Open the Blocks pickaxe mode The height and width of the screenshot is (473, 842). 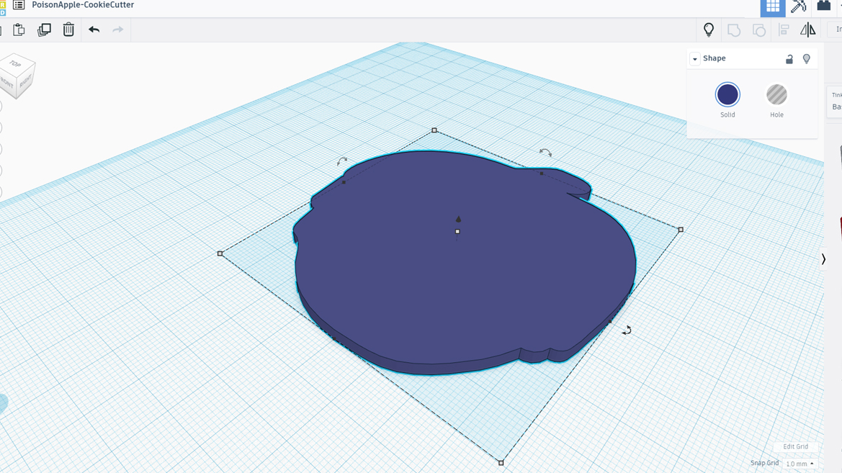click(799, 6)
